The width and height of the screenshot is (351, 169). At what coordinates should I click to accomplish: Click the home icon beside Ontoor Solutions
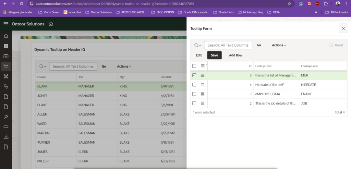pyautogui.click(x=51, y=24)
